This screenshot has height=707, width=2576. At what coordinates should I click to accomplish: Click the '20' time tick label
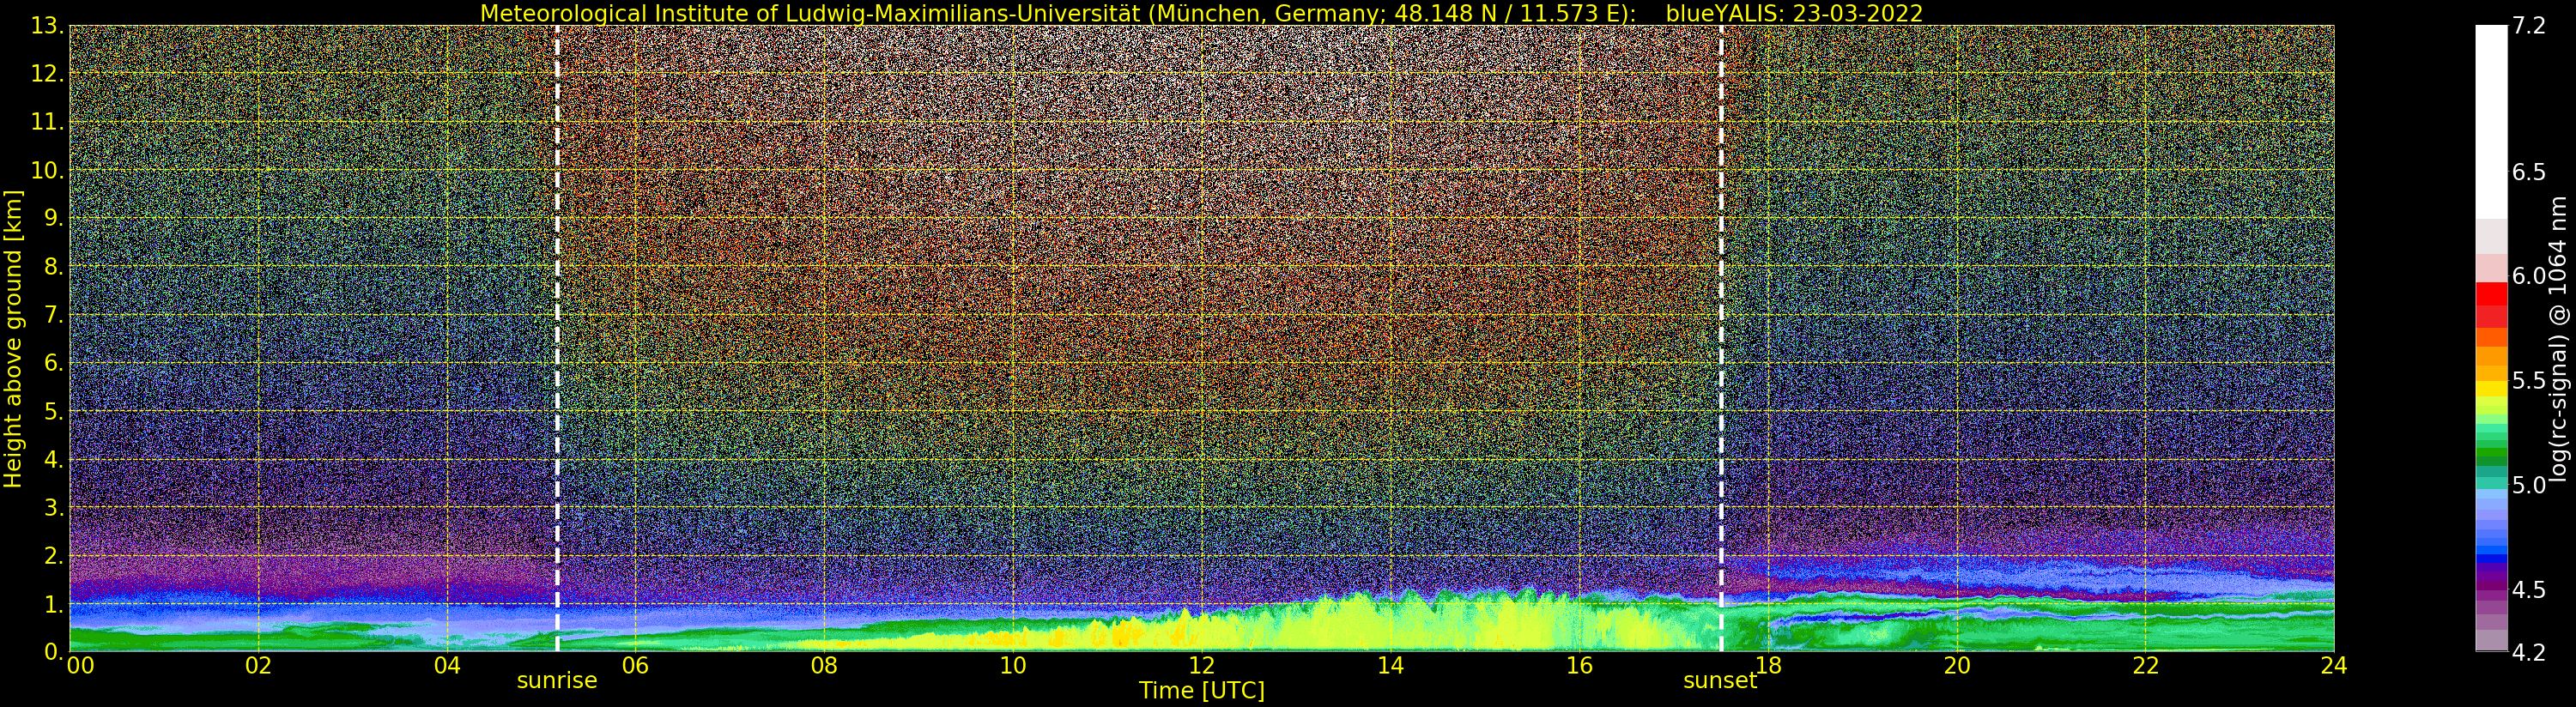pos(1957,666)
